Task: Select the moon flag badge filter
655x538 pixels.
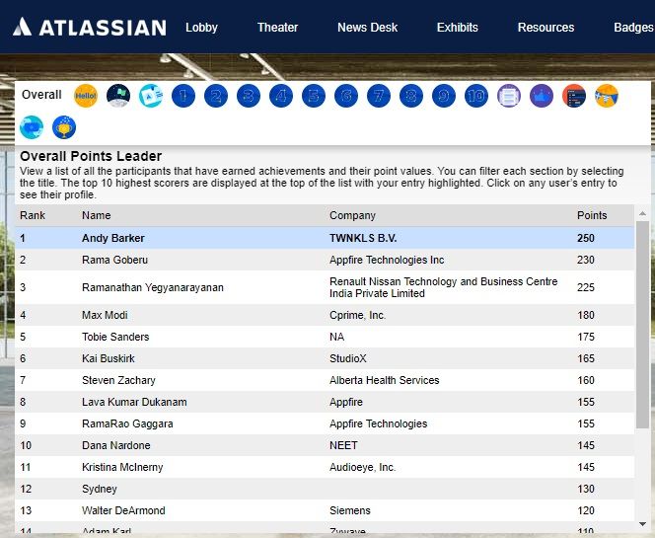Action: 118,96
